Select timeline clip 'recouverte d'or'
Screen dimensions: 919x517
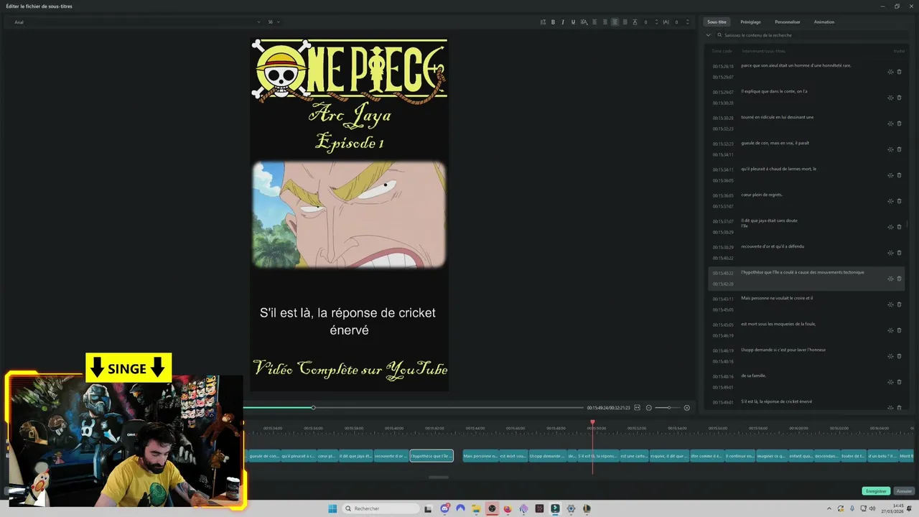(391, 456)
